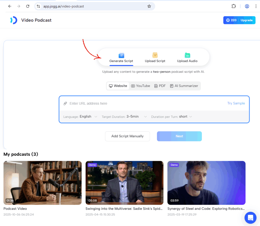Click the Add Script Manually button
Screen dimensions: 260x226
[x=127, y=136]
